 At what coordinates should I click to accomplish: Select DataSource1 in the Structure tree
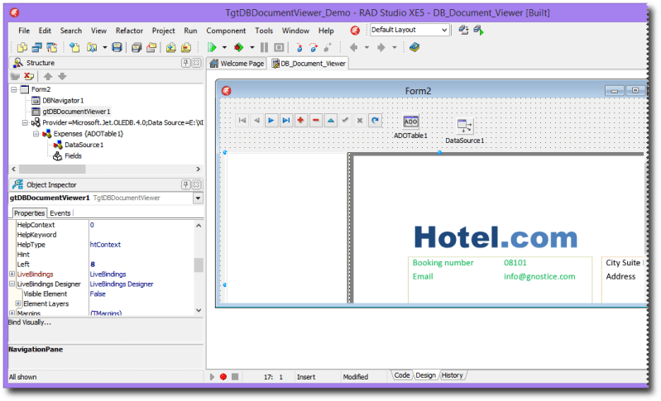point(84,145)
